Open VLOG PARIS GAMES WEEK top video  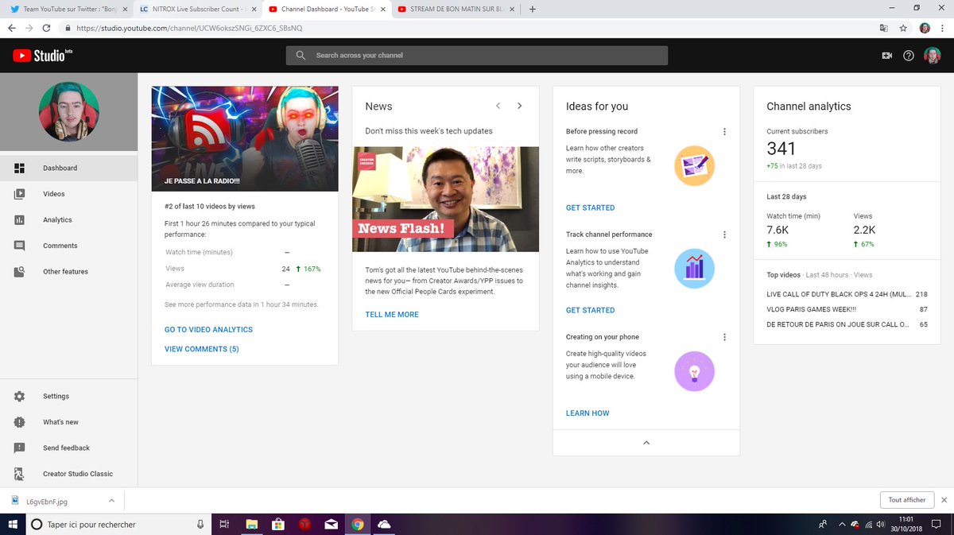pos(812,309)
